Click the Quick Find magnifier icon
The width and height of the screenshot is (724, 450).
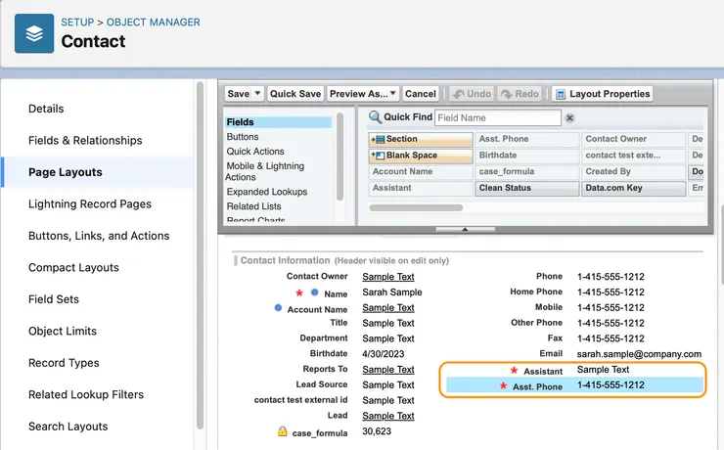375,117
